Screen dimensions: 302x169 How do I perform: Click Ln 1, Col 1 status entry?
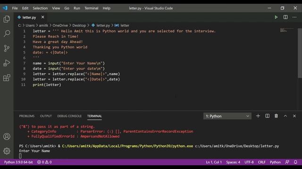214,162
